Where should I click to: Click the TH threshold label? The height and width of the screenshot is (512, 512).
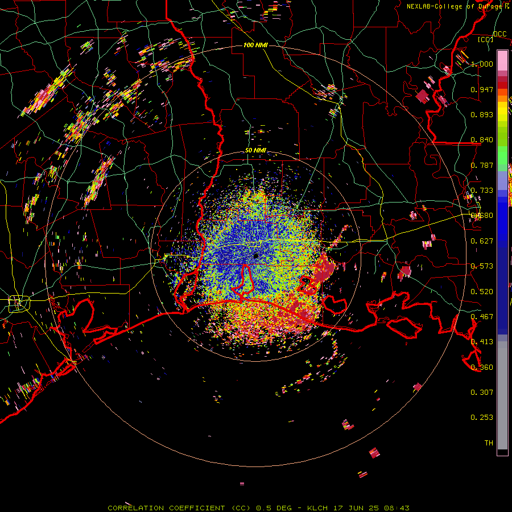point(489,443)
